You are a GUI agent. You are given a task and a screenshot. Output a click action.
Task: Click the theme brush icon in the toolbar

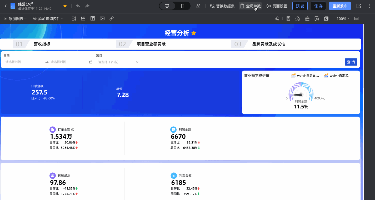pos(307,19)
